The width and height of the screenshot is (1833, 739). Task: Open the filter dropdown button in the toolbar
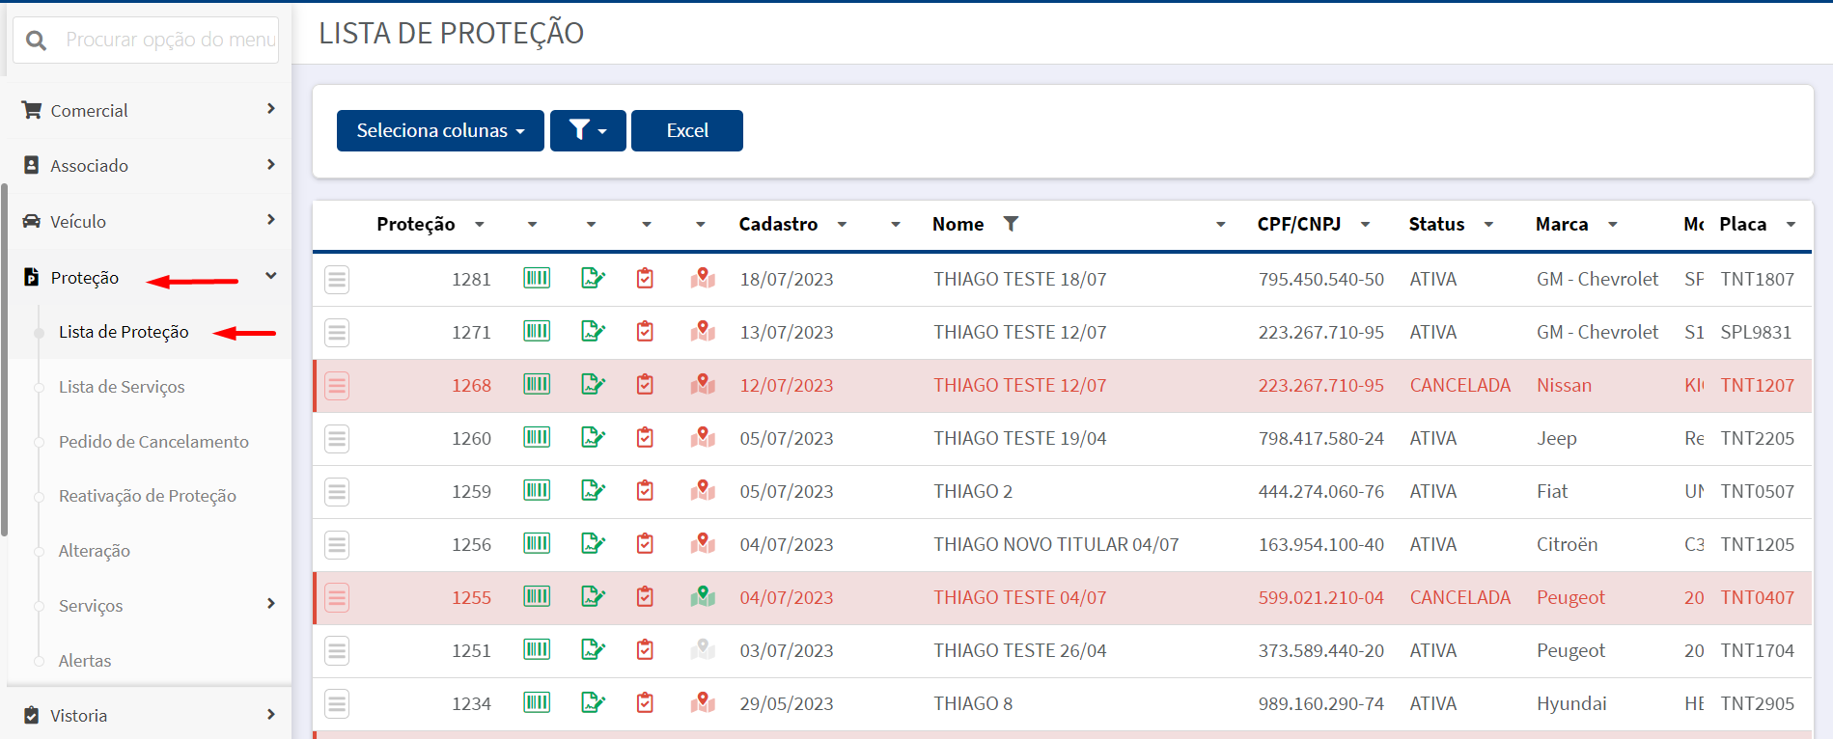pos(588,130)
